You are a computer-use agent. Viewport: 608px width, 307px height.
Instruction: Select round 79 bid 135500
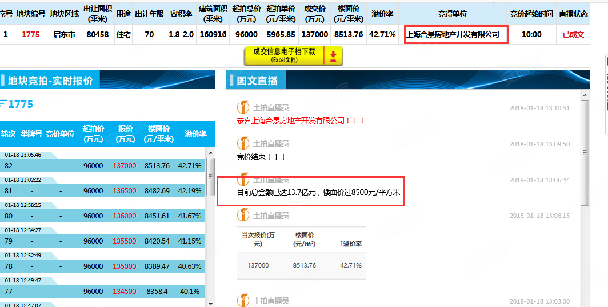(125, 241)
